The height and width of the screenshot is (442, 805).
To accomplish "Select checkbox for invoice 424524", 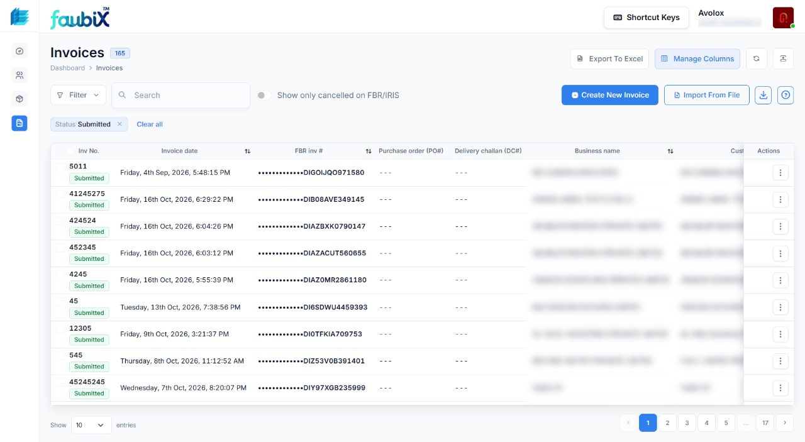I will (x=60, y=221).
